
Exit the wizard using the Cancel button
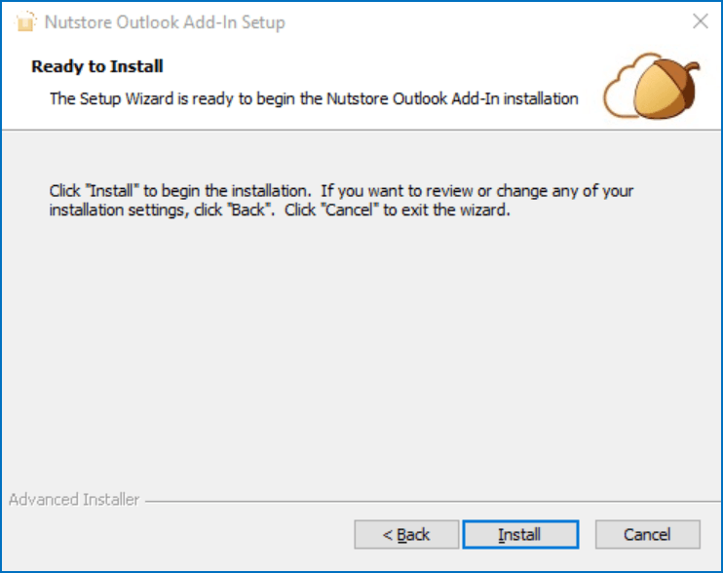(x=647, y=534)
